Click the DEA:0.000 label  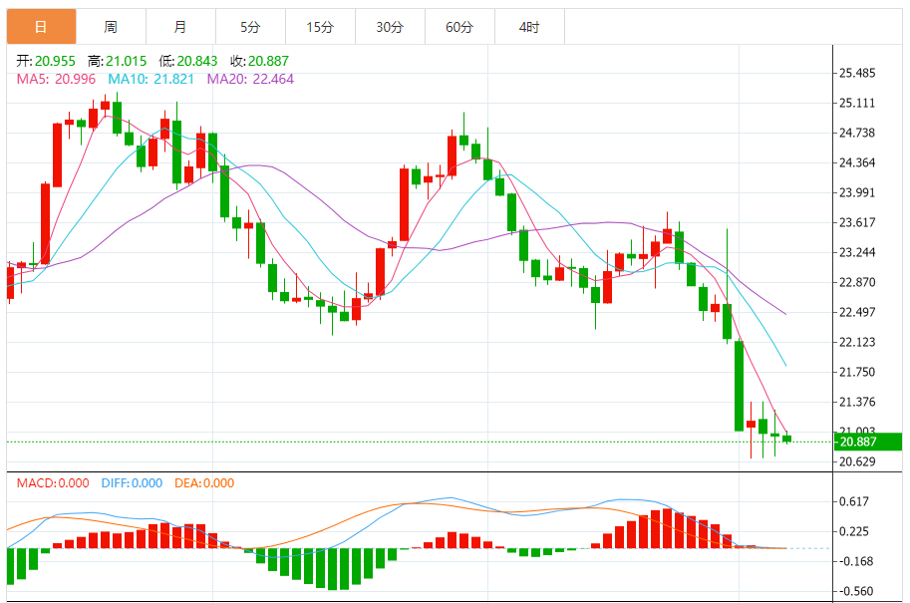coord(204,483)
